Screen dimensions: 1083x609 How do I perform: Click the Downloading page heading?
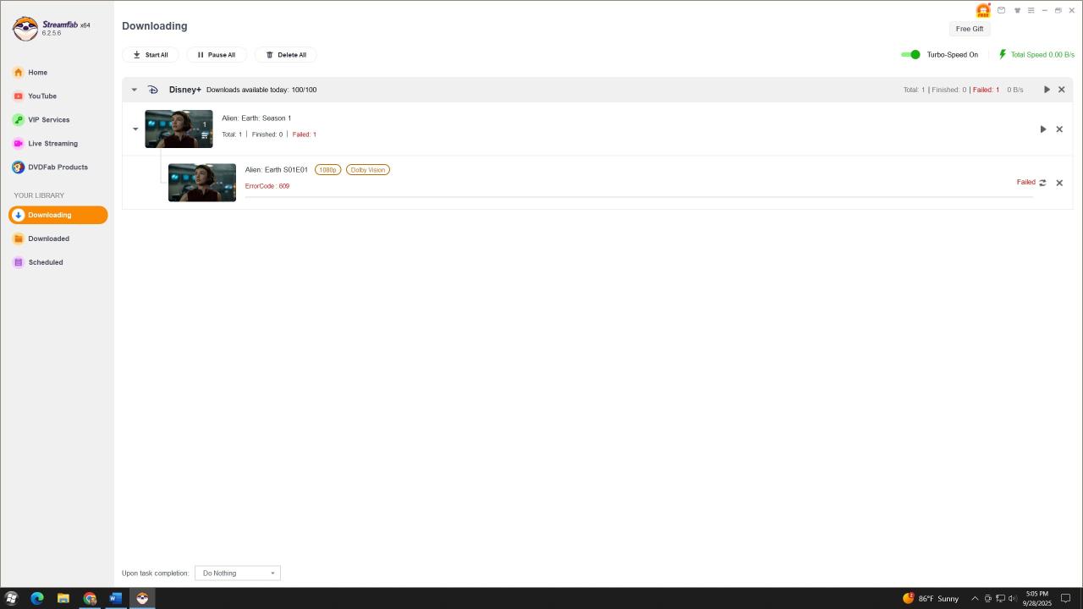click(155, 26)
